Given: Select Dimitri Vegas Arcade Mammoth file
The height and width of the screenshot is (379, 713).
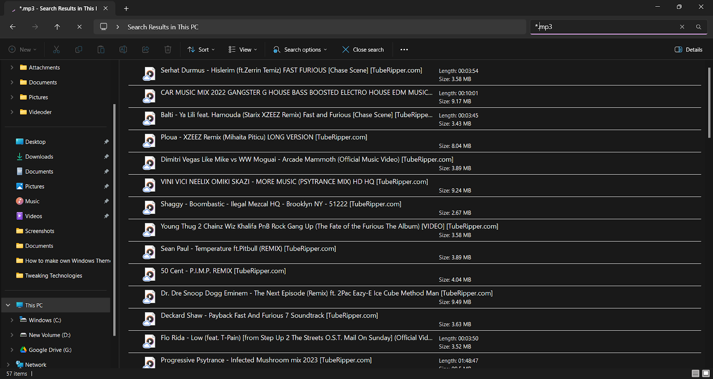Looking at the screenshot, I should (414, 163).
